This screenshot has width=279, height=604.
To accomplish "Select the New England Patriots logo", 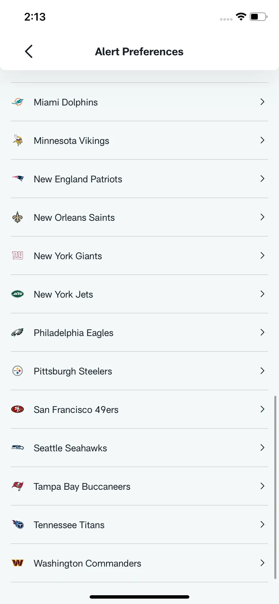I will coord(18,179).
